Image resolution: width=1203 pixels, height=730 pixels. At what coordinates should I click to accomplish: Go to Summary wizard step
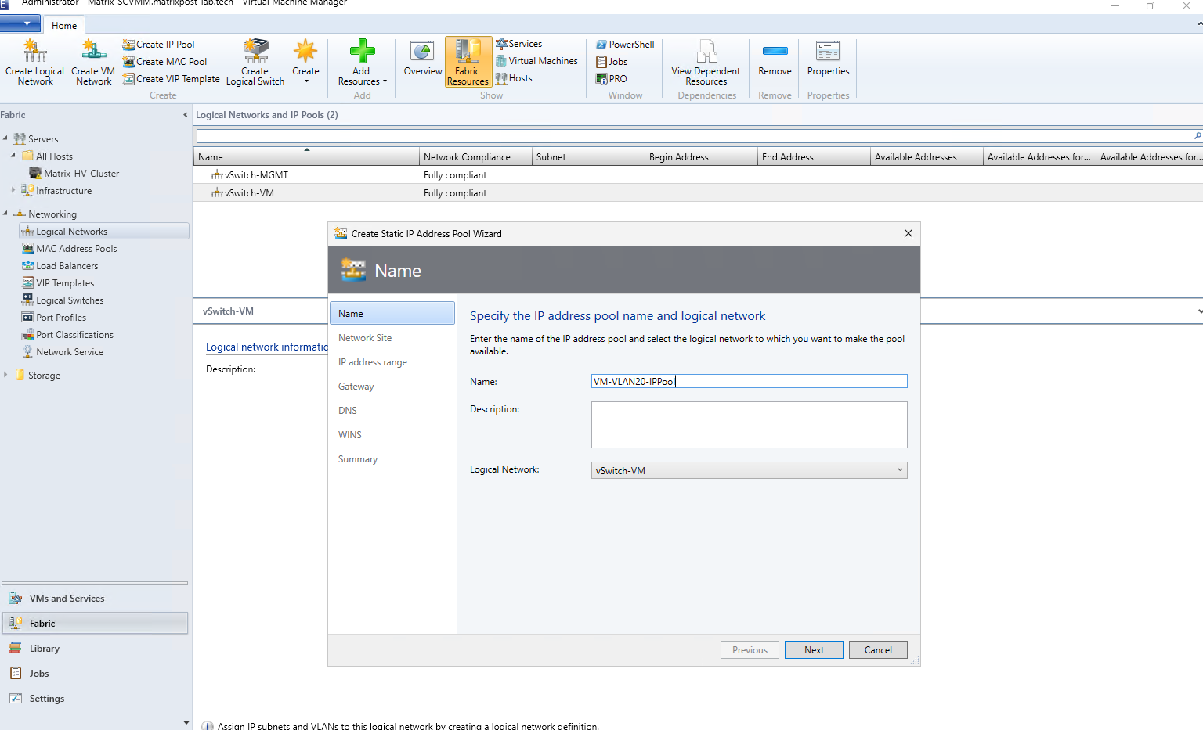pos(358,459)
